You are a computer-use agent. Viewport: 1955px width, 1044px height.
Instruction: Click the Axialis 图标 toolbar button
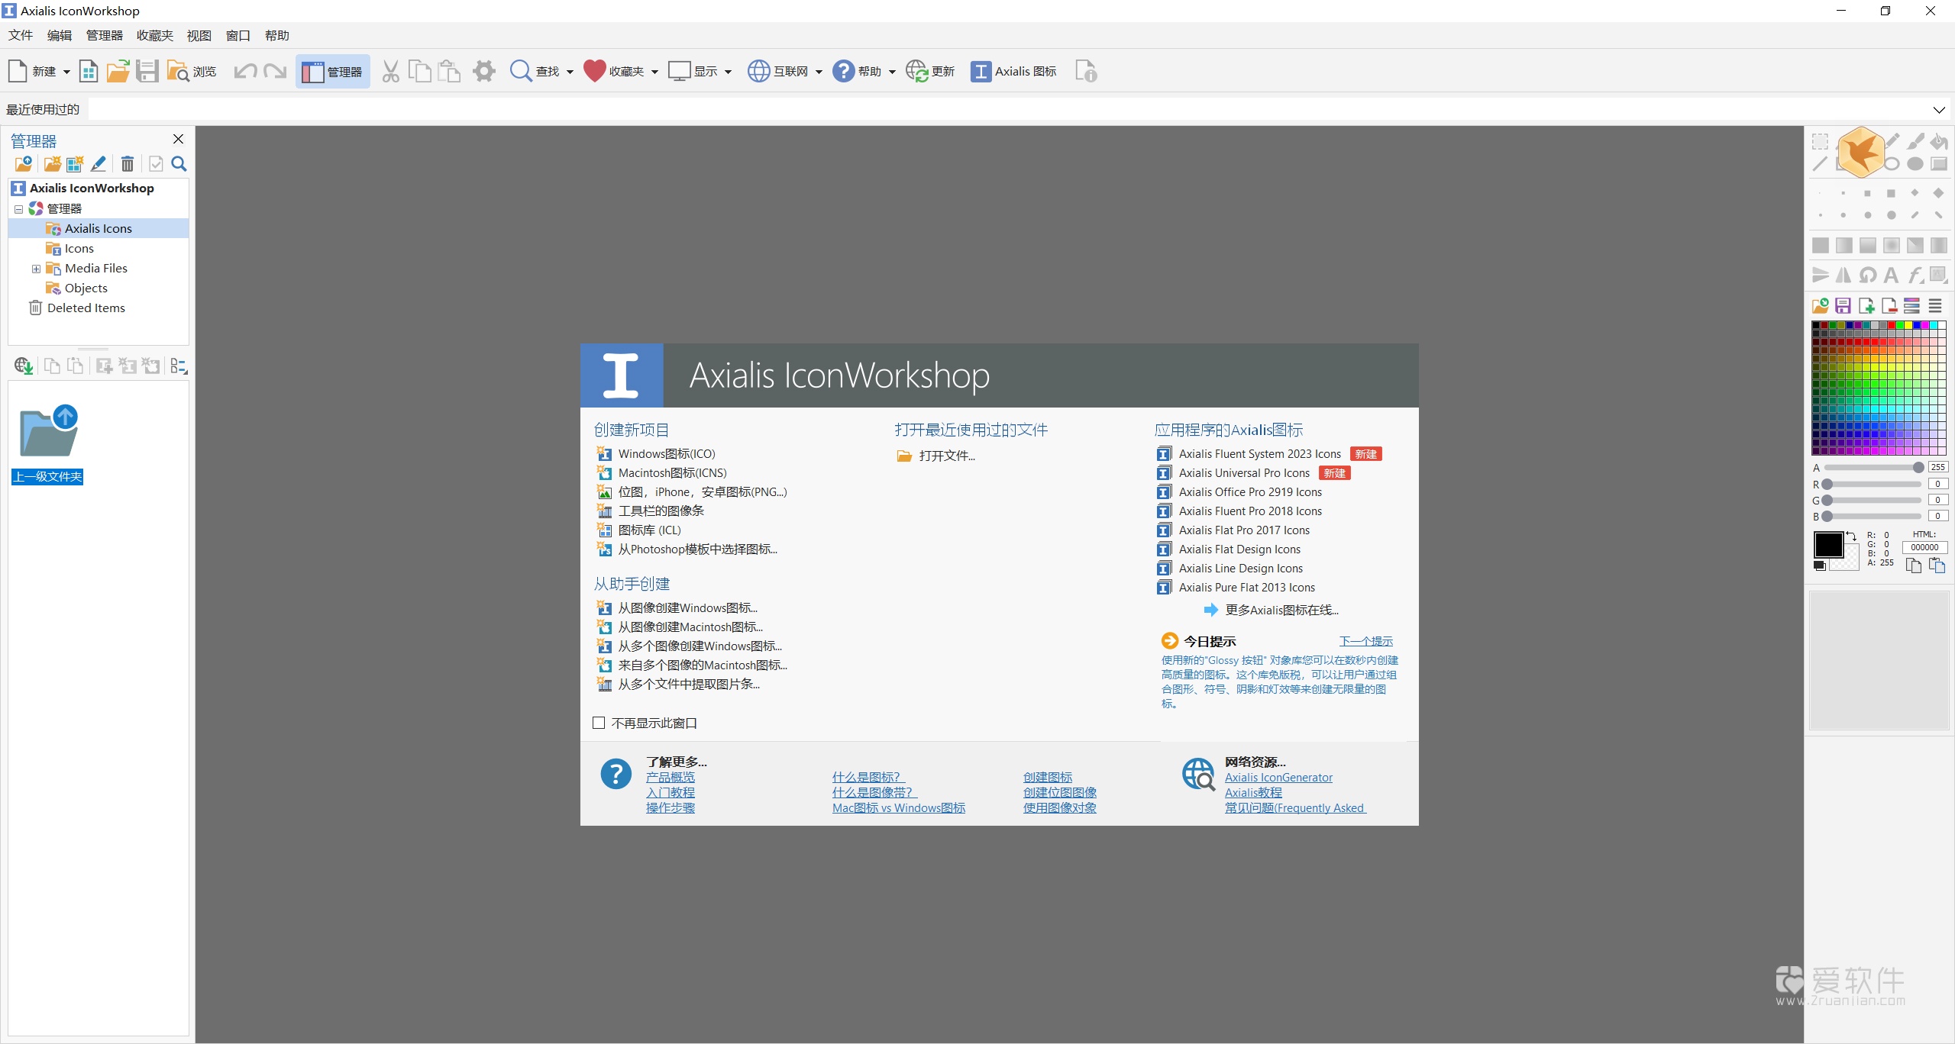(1013, 72)
